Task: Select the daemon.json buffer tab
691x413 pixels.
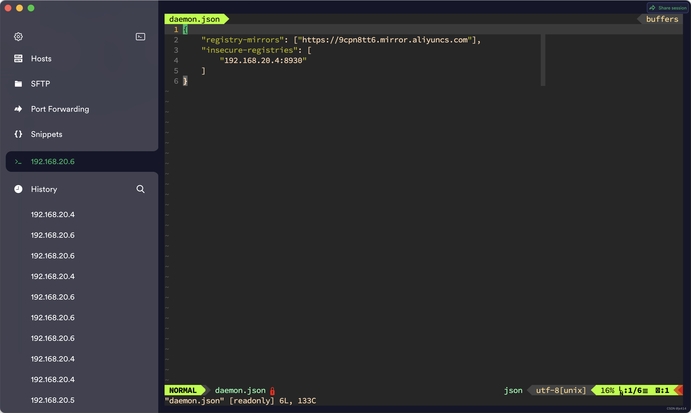Action: coord(194,19)
